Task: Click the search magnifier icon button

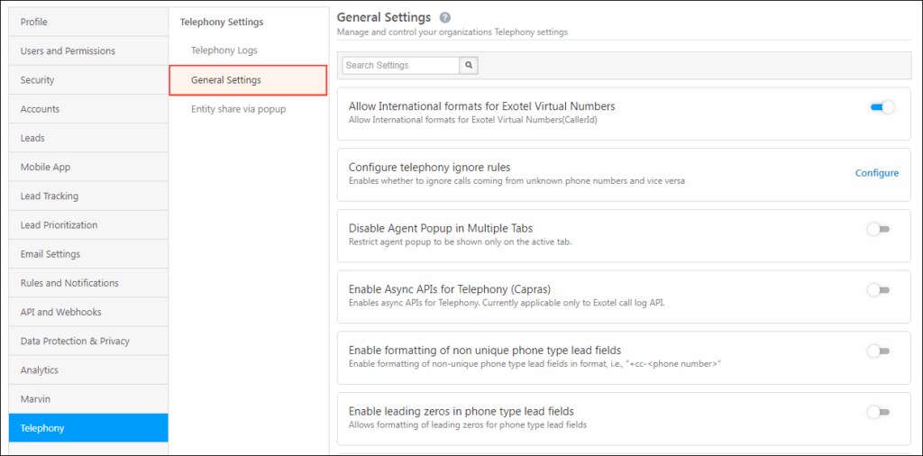Action: 469,66
